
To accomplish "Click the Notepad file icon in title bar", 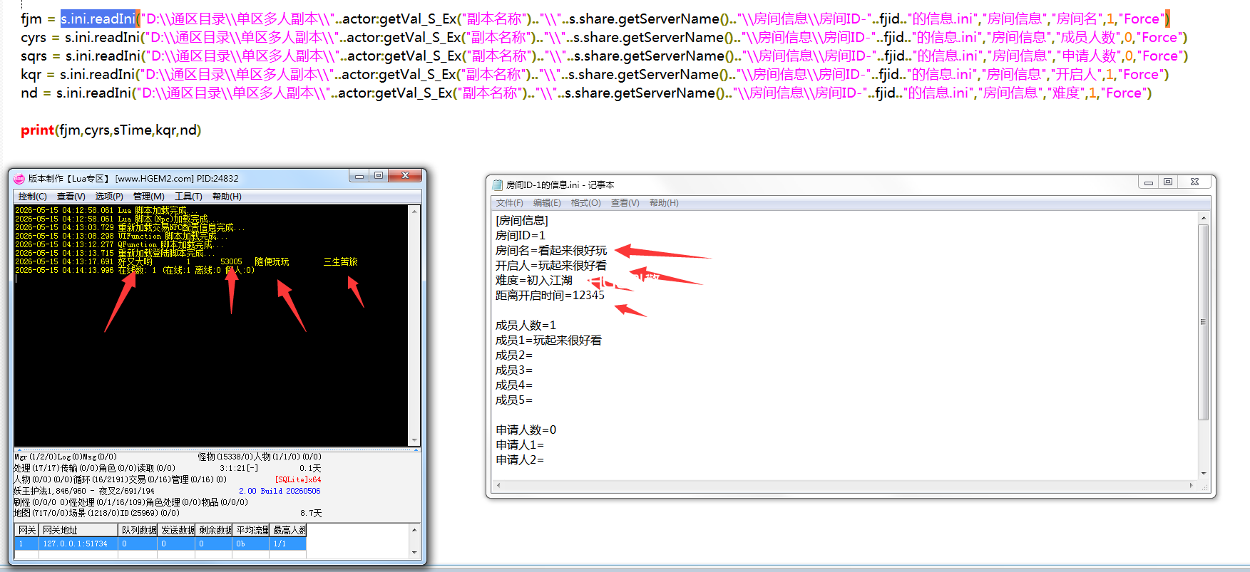I will [x=498, y=185].
